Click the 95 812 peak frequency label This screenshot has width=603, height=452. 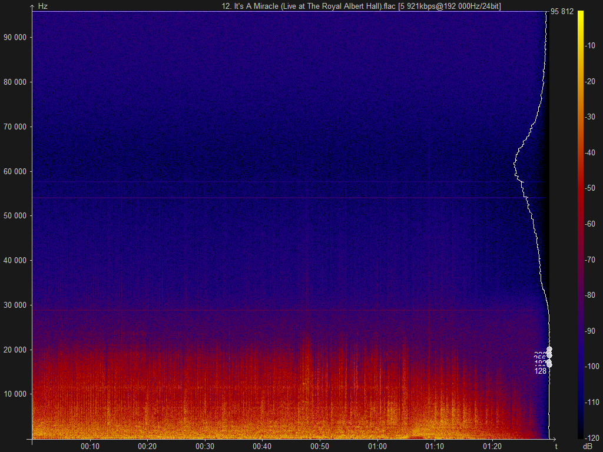click(562, 12)
